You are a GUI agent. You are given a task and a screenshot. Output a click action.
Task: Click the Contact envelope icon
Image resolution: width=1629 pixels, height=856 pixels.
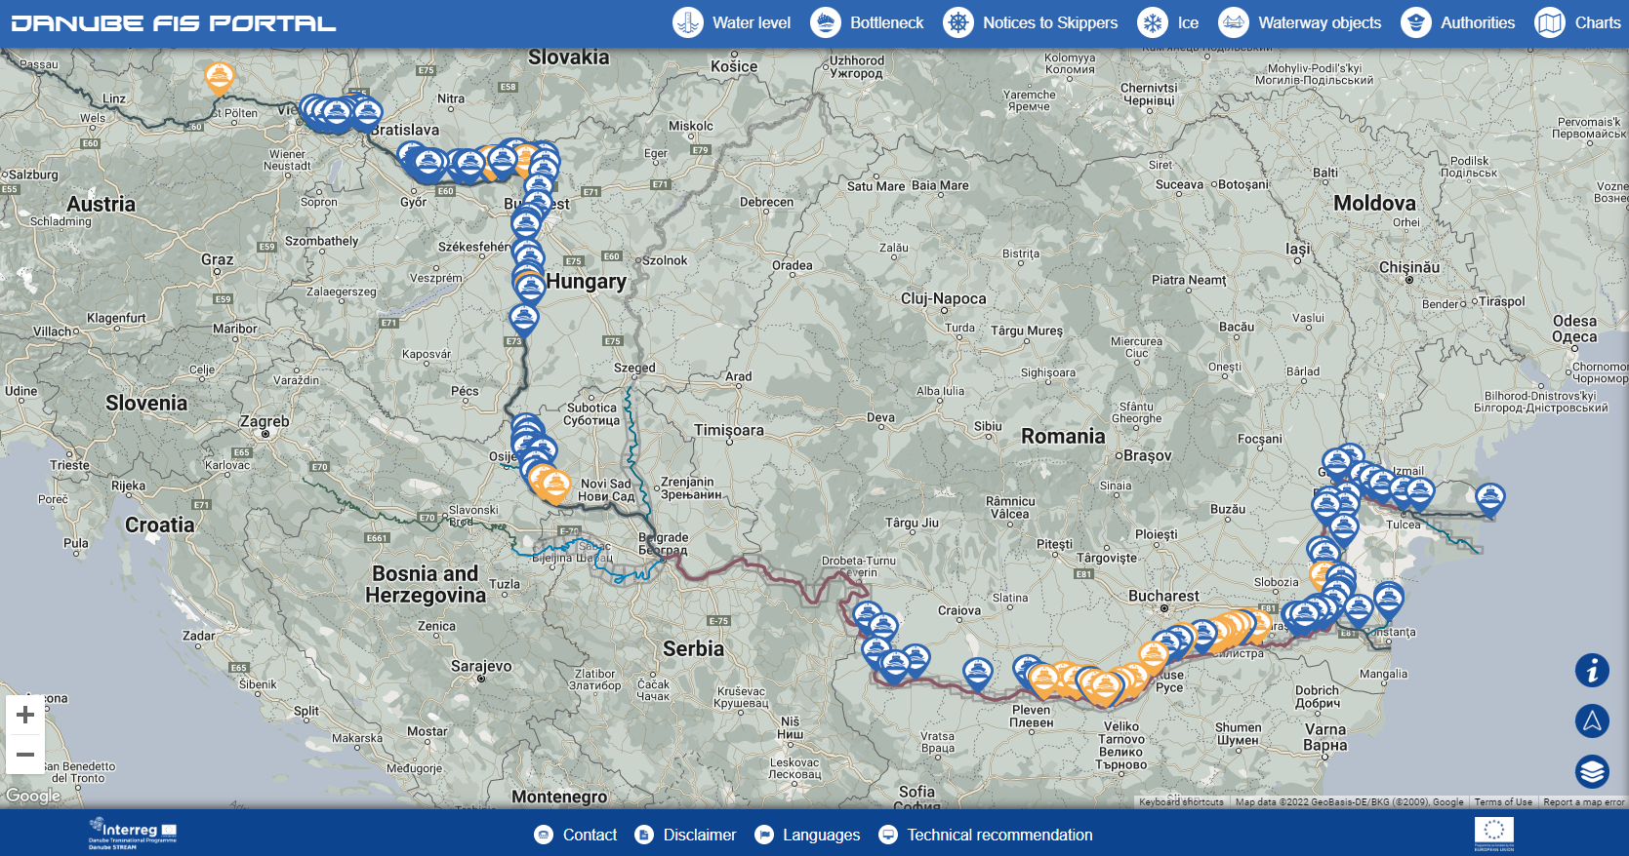click(x=544, y=835)
